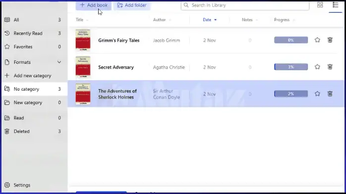The image size is (346, 194).
Task: Click date of Secret Adversary row
Action: tap(209, 67)
